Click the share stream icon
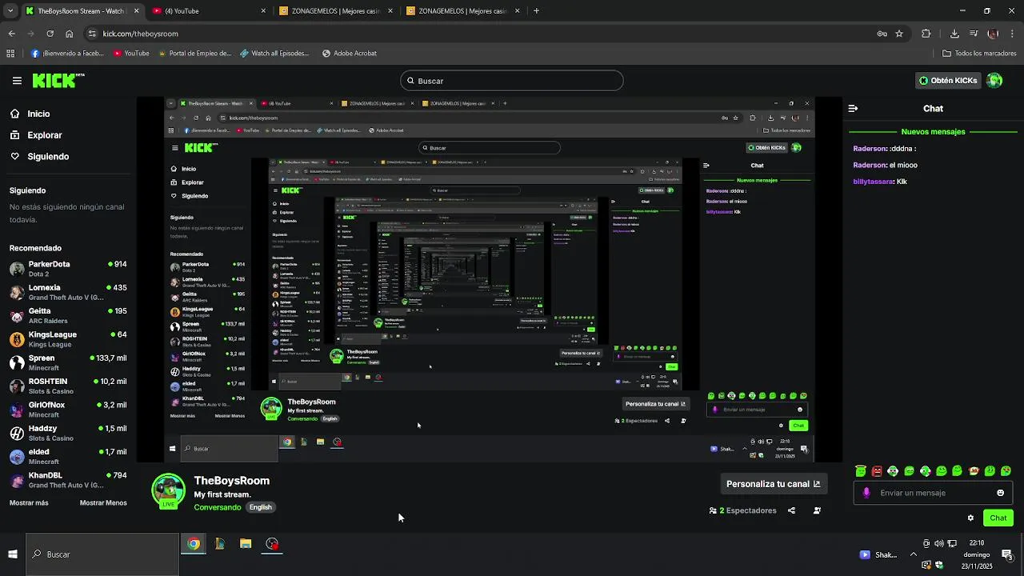The width and height of the screenshot is (1024, 576). (791, 510)
